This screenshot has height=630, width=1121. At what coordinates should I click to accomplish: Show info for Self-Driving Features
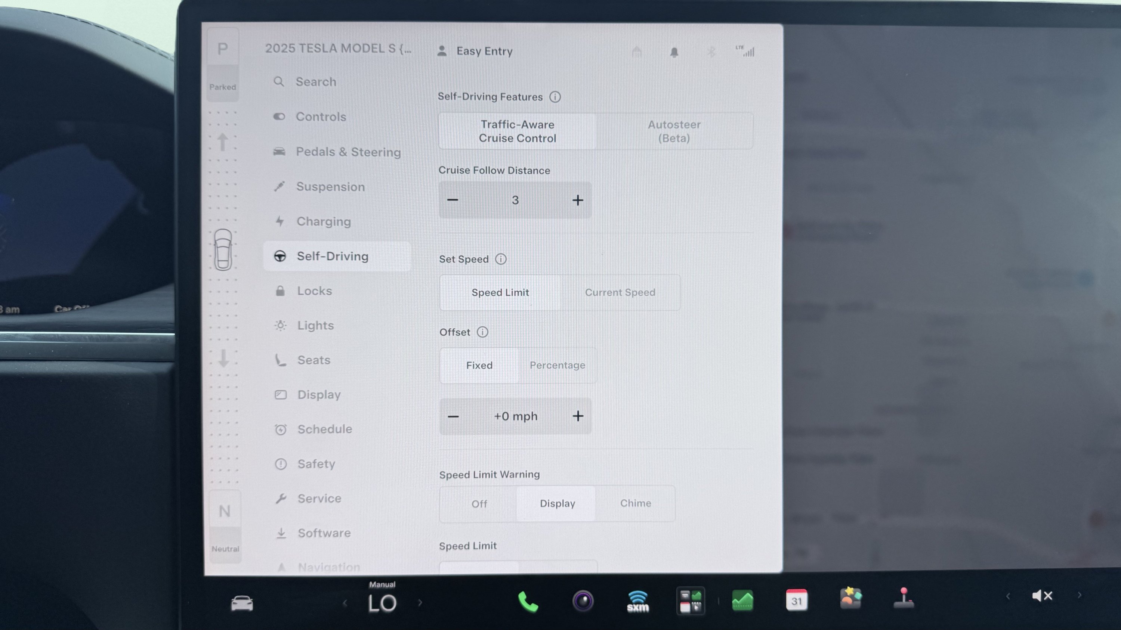click(x=555, y=96)
